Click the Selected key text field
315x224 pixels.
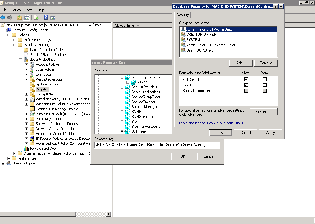coord(157,145)
